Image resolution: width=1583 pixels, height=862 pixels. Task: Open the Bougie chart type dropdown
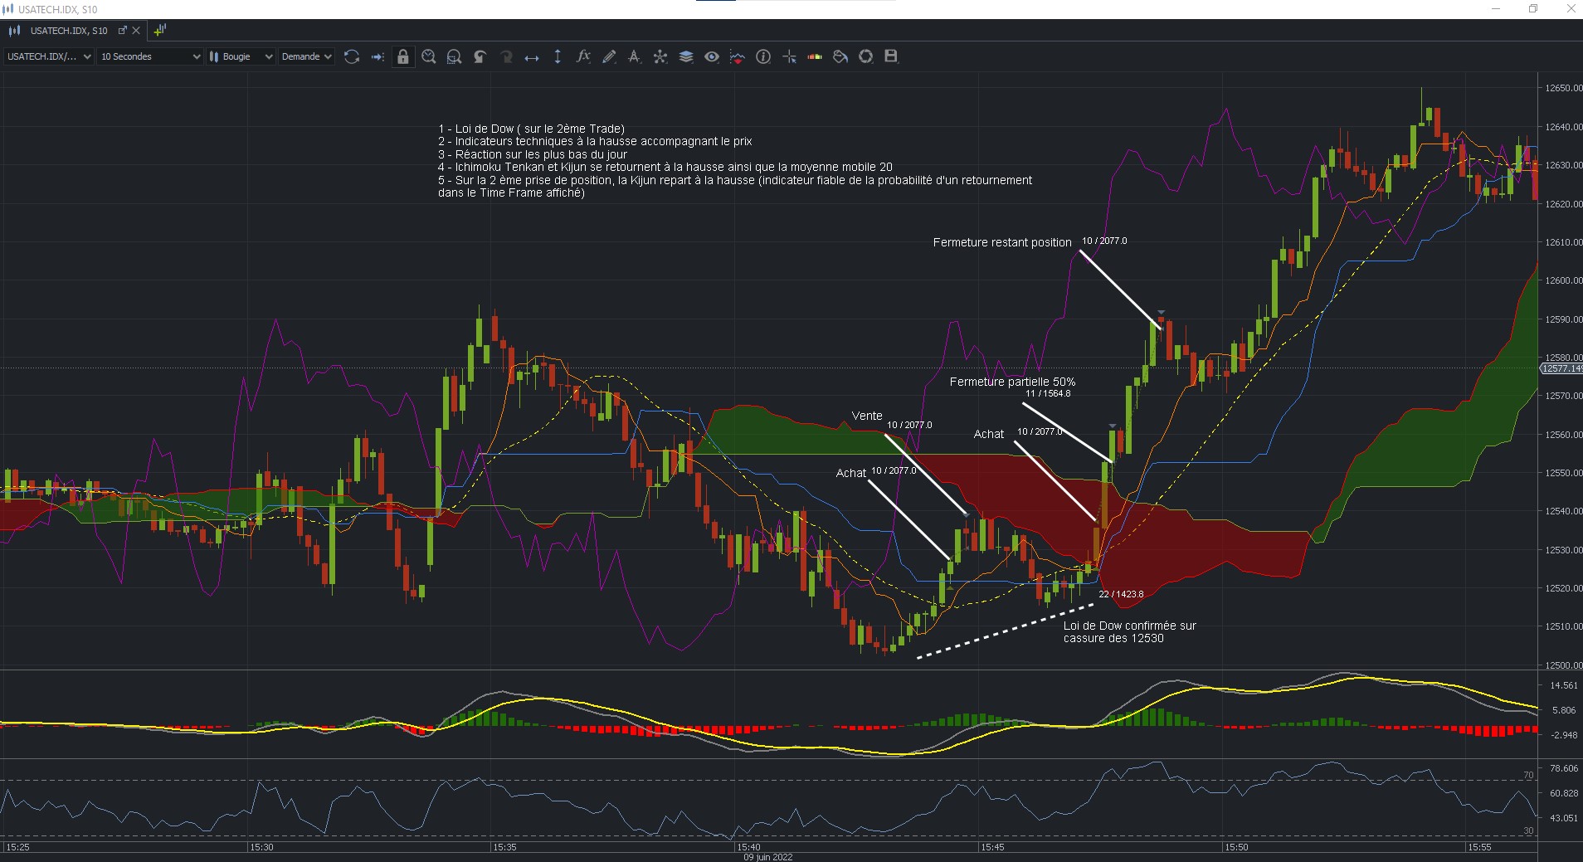pos(241,56)
